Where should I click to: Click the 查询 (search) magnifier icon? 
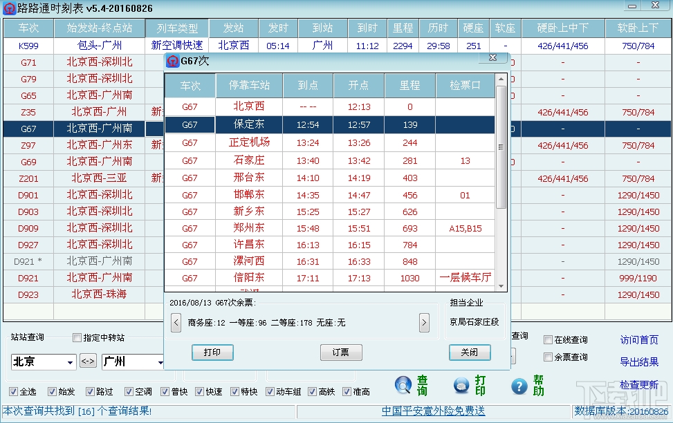tap(402, 386)
